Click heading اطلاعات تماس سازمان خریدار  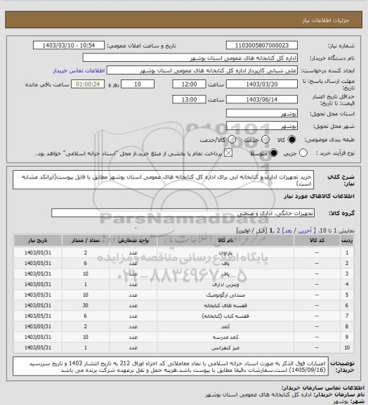[323, 387]
